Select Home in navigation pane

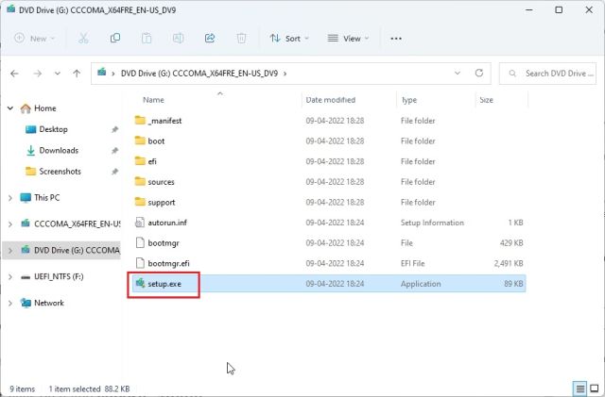click(x=45, y=108)
